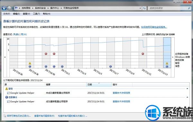Click the 应用程序故障 row label beside chart

coord(182,54)
